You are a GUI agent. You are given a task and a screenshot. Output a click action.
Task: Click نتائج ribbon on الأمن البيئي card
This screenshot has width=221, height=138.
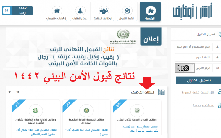(119, 105)
